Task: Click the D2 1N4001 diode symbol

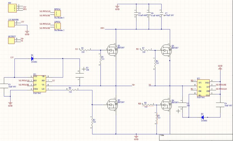Action: [202, 117]
